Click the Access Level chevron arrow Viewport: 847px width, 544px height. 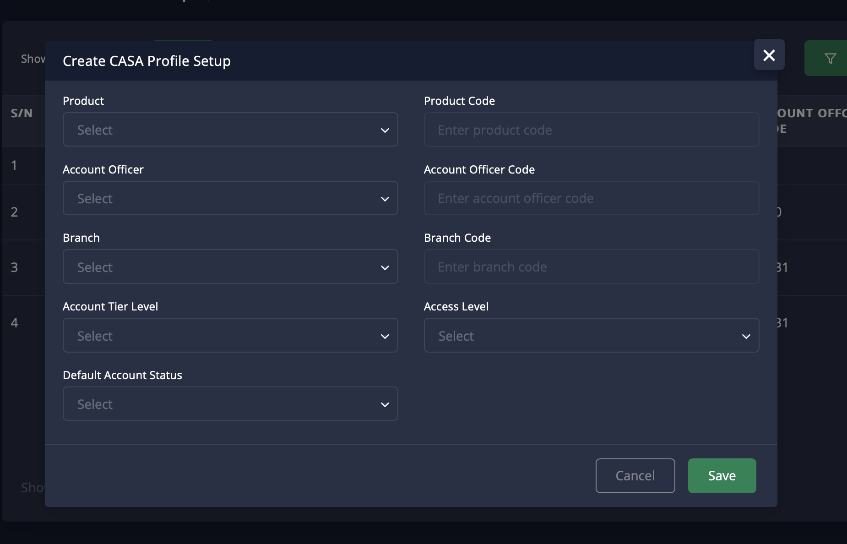(x=746, y=337)
